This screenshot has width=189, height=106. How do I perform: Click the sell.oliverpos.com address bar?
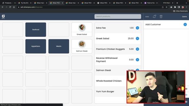[89, 7]
